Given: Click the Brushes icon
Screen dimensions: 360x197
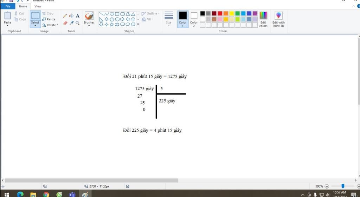Looking at the screenshot, I should [x=89, y=16].
